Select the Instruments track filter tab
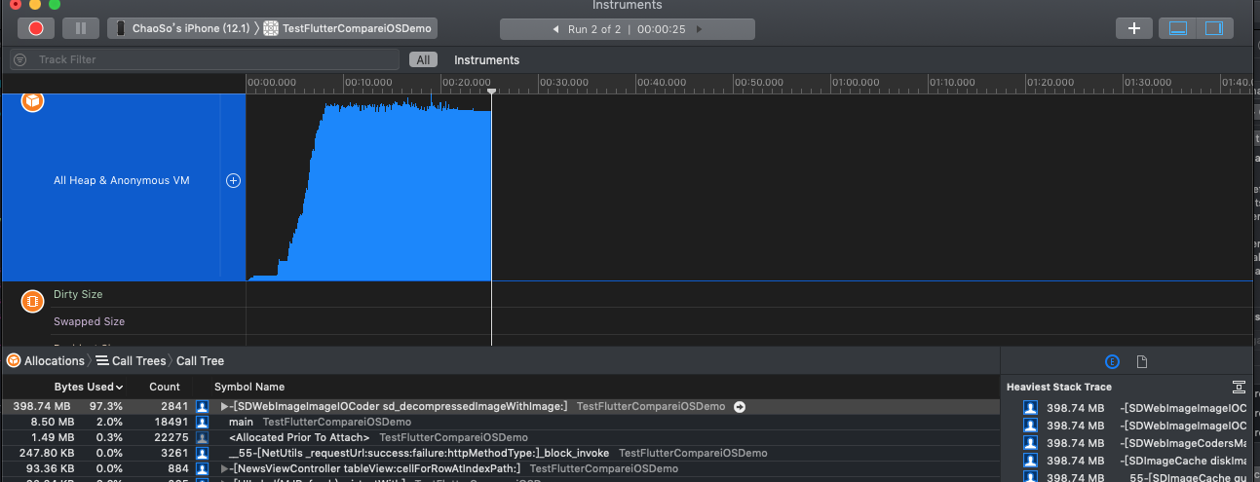The width and height of the screenshot is (1260, 482). [487, 59]
